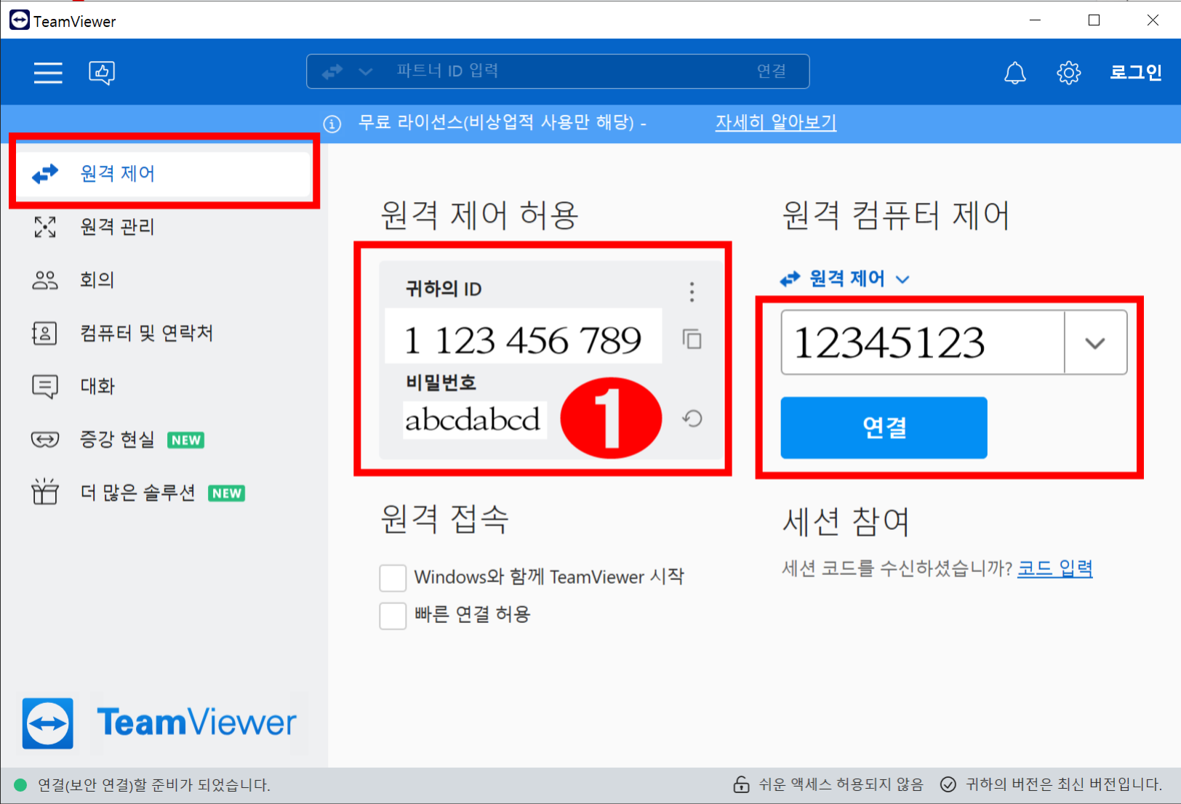
Task: Click the version check-mark icon
Action: click(948, 784)
